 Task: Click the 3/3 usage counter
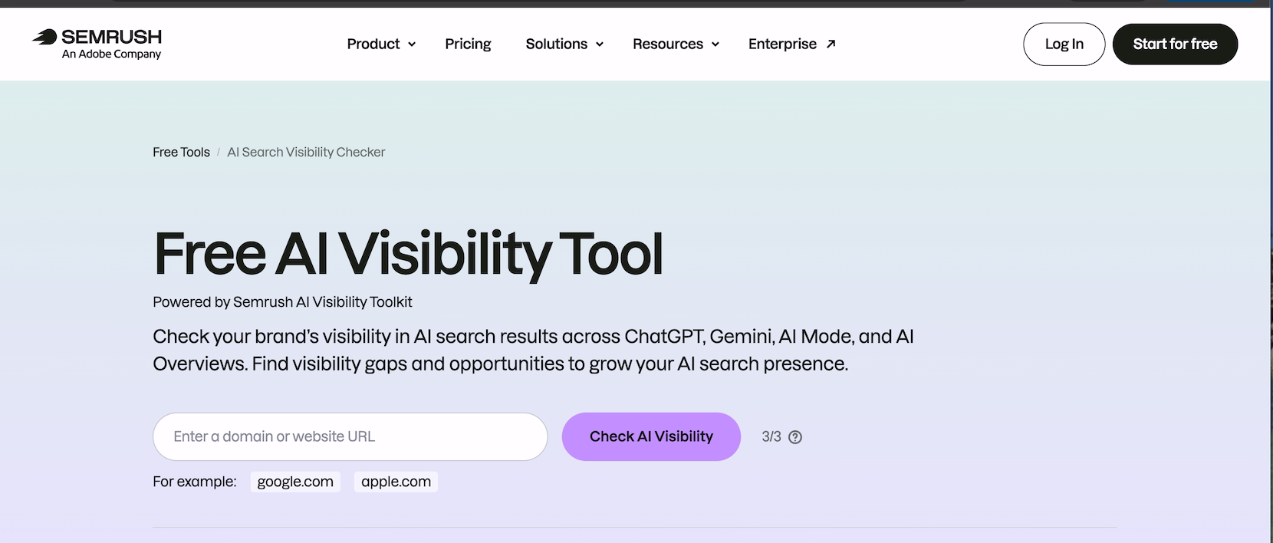point(771,436)
